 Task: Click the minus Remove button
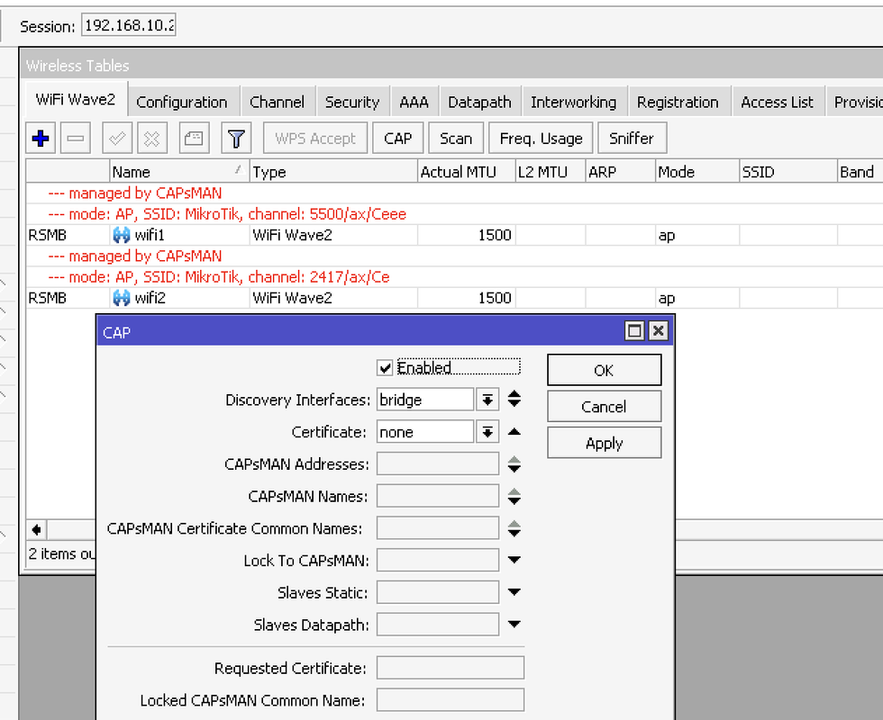point(76,138)
